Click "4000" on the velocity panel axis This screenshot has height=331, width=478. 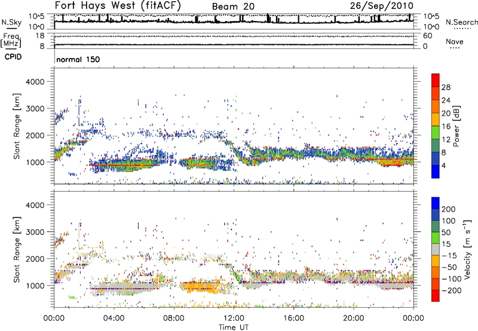tap(35, 205)
